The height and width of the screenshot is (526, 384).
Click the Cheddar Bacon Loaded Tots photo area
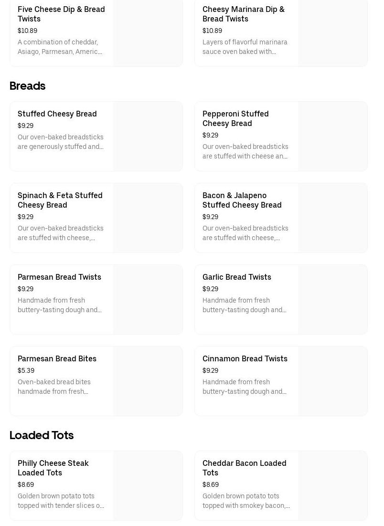[333, 486]
